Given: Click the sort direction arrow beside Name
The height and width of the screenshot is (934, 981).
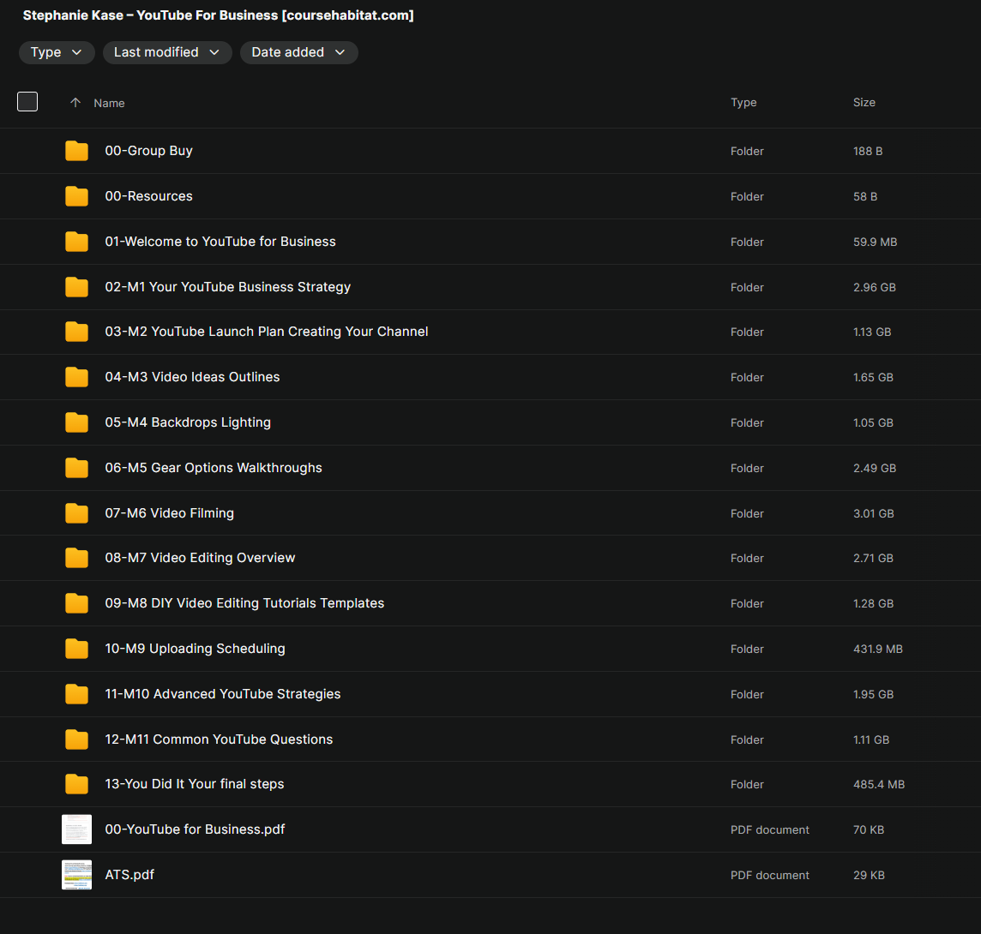Looking at the screenshot, I should pyautogui.click(x=75, y=103).
